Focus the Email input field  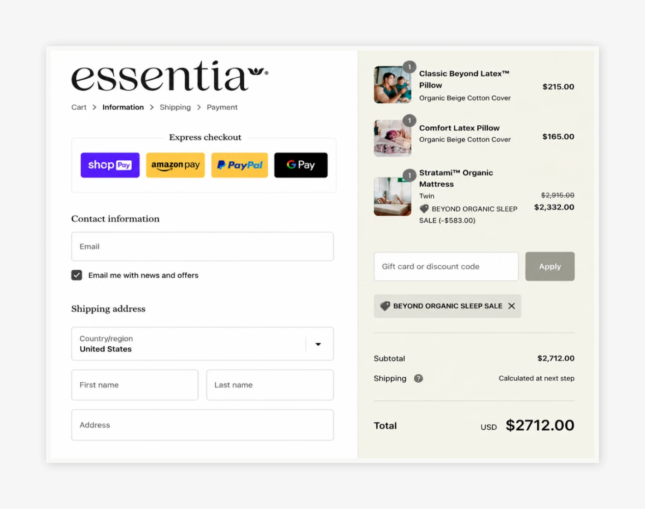(x=202, y=246)
